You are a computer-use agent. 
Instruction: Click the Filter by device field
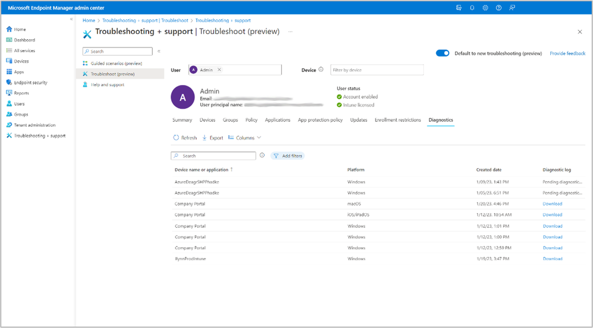tap(377, 70)
